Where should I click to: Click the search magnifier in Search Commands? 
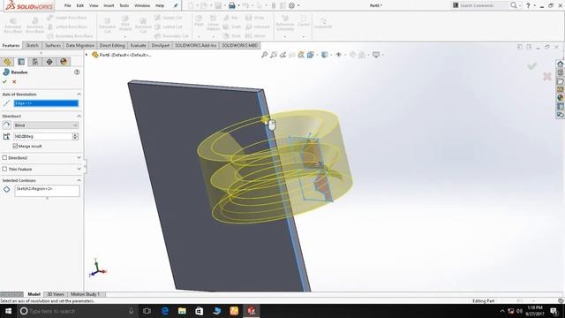click(514, 5)
